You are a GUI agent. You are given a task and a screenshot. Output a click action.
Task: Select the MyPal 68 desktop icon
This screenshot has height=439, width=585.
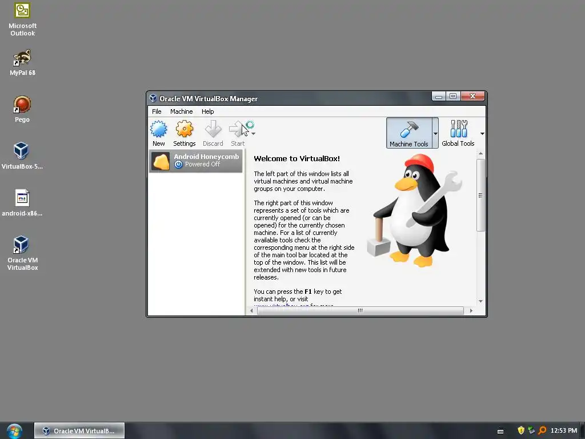tap(22, 62)
